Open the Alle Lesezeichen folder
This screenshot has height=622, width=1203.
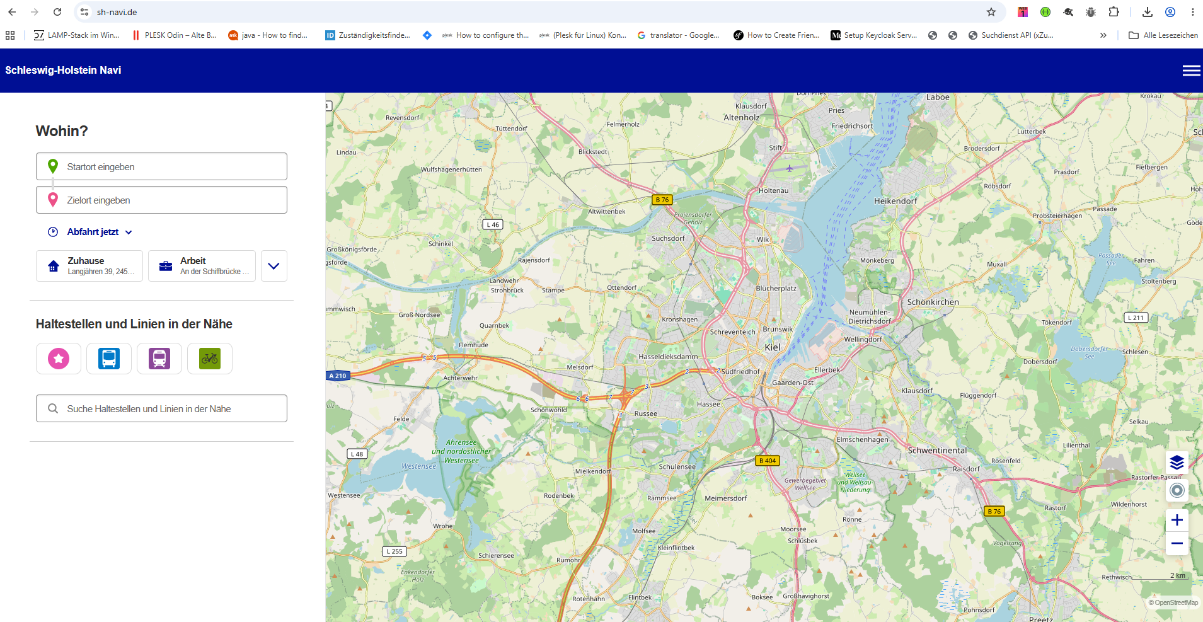pos(1163,35)
